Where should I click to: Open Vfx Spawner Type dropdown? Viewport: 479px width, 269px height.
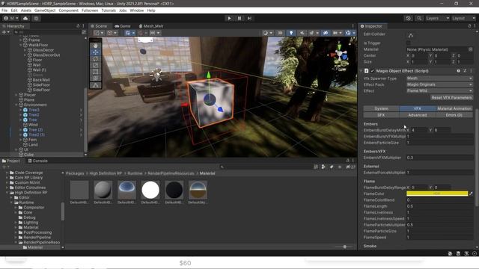click(x=439, y=78)
